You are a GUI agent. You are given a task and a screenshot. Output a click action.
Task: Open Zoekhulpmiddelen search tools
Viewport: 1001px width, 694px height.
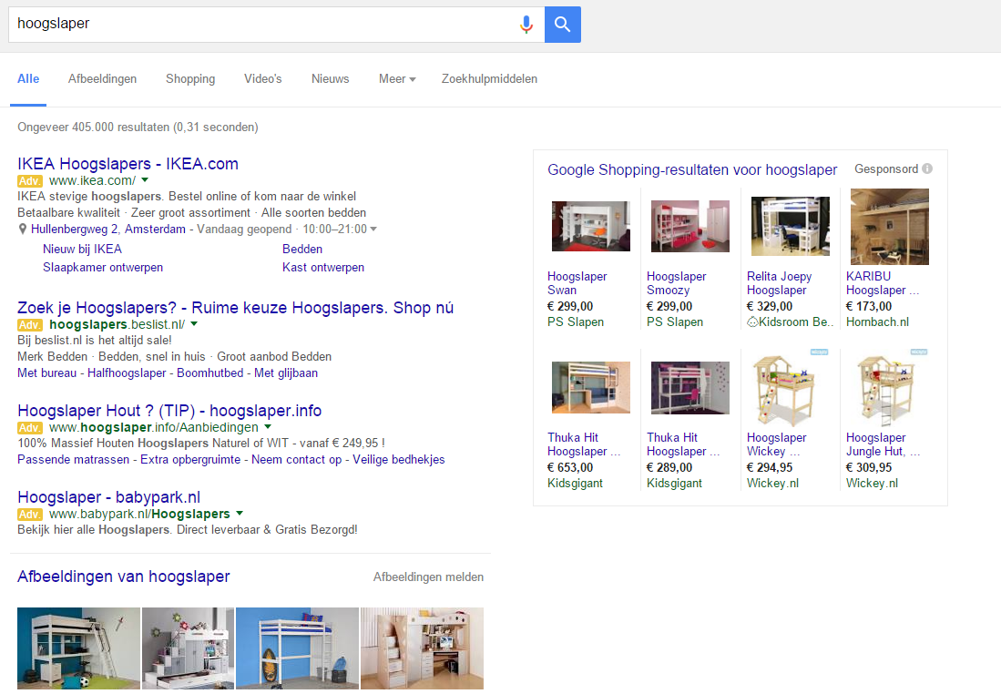pyautogui.click(x=490, y=78)
